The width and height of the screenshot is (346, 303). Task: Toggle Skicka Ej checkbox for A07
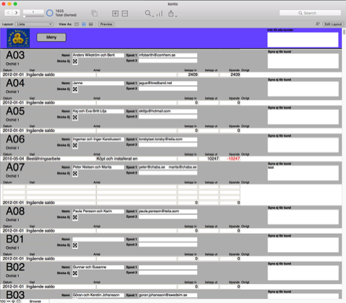tap(75, 173)
